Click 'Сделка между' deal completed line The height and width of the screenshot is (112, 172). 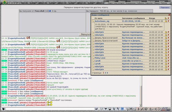pos(45,100)
